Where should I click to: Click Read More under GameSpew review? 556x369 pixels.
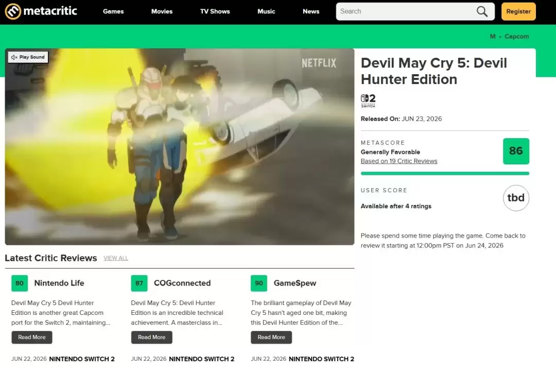[x=271, y=338]
